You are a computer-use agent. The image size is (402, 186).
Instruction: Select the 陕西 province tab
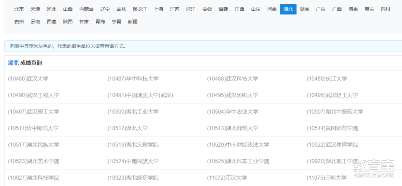[68, 22]
